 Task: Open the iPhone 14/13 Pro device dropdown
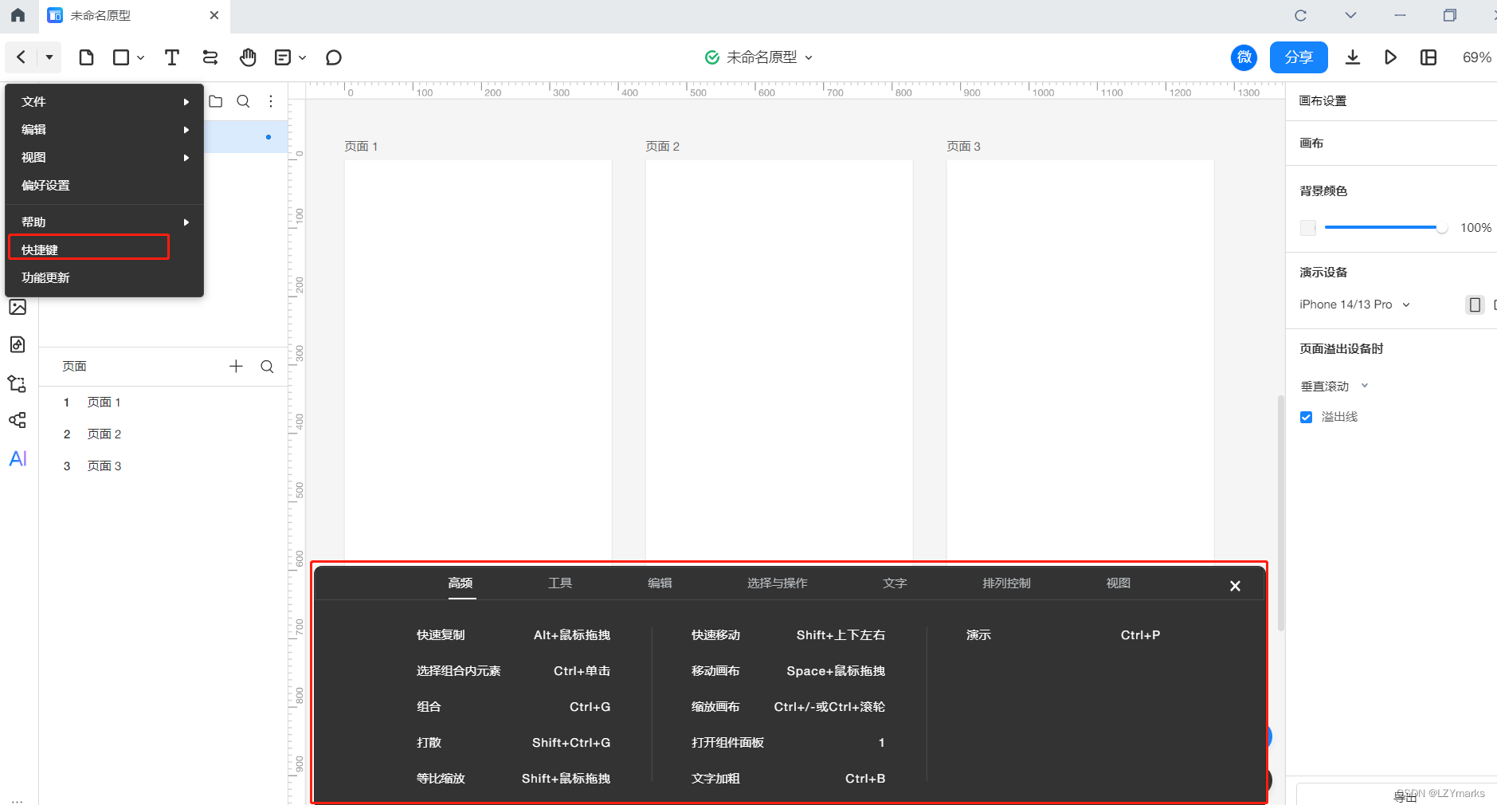pos(1354,304)
